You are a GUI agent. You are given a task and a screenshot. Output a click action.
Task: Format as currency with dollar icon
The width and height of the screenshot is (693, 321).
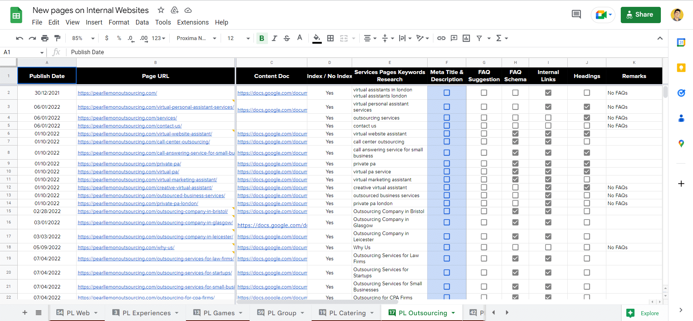(x=107, y=38)
